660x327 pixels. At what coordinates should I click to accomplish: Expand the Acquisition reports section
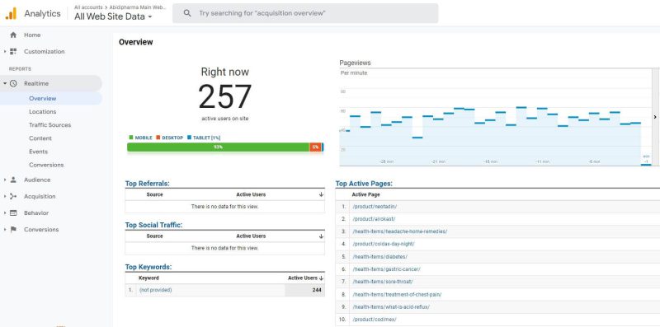(x=5, y=196)
